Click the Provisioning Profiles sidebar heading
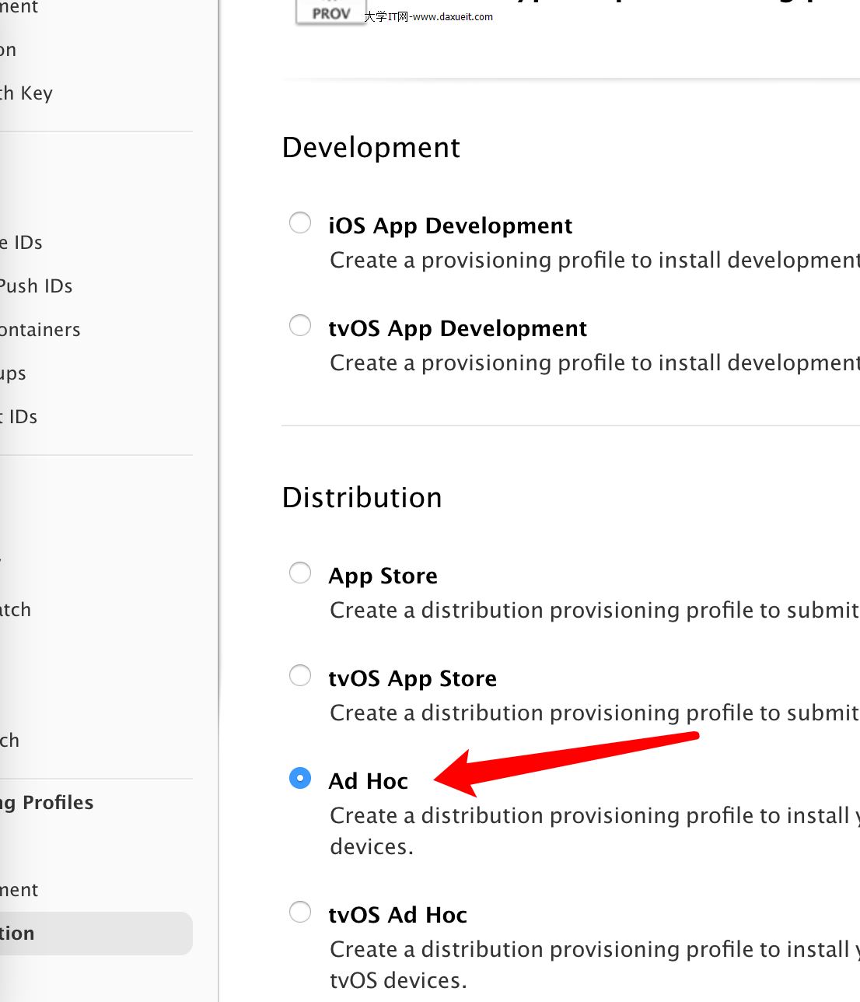The height and width of the screenshot is (1002, 860). [47, 803]
